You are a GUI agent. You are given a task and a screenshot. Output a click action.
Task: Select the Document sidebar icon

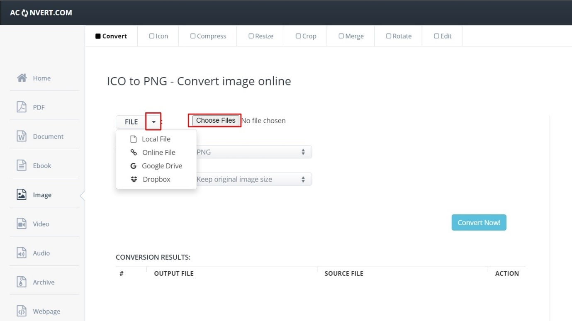click(22, 136)
